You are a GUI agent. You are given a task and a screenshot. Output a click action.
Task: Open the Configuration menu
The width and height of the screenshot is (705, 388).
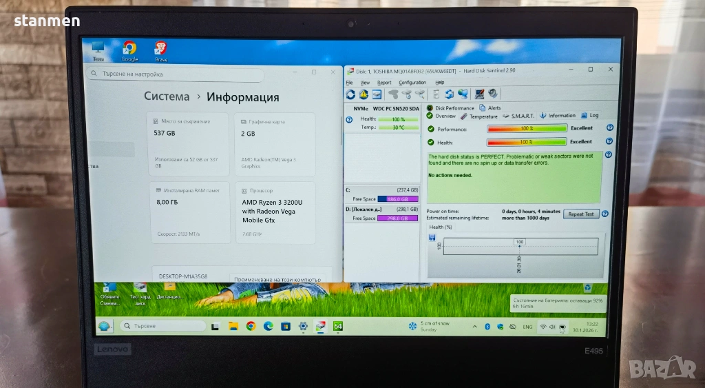coord(412,83)
